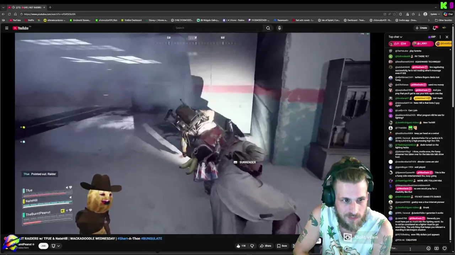Open Other favorites bookmarks folder
Screen dimensions: 455x255
pos(444,20)
